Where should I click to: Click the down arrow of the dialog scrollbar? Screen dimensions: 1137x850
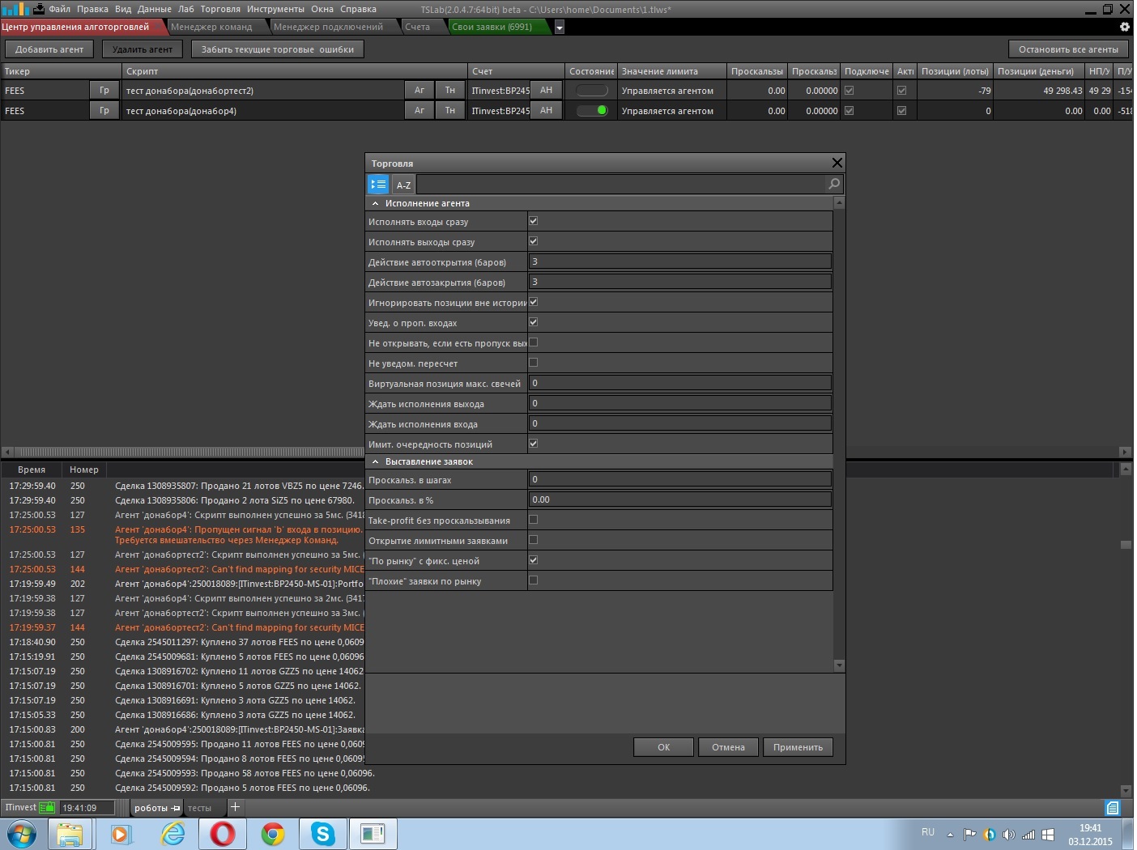[x=839, y=665]
